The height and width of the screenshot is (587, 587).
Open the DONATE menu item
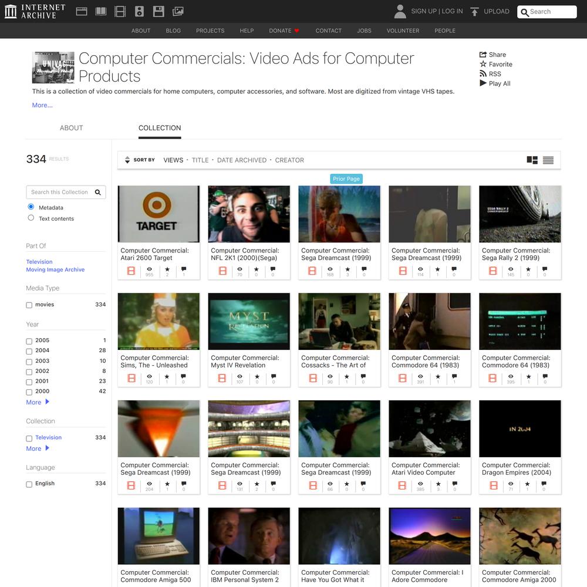284,31
